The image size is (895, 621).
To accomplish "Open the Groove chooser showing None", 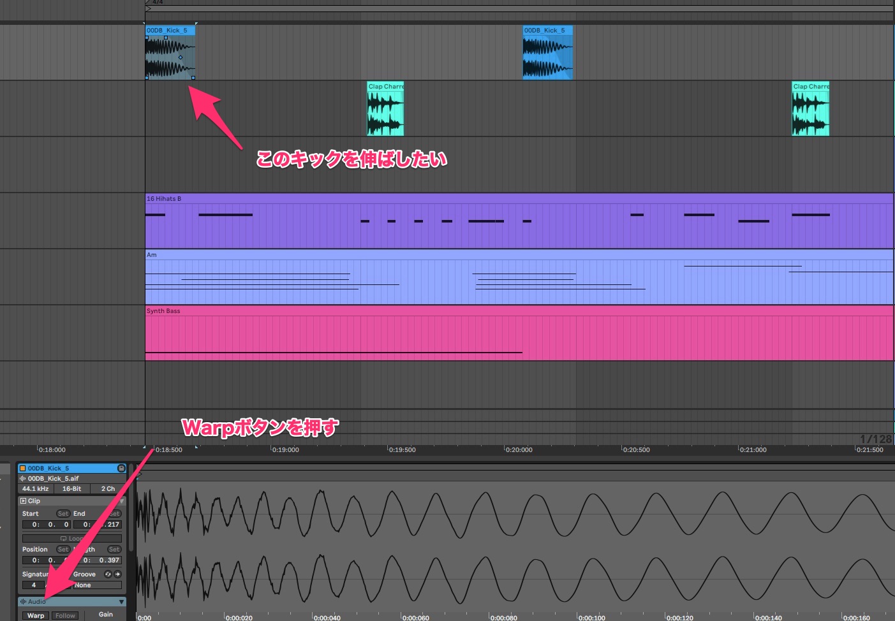I will (97, 585).
